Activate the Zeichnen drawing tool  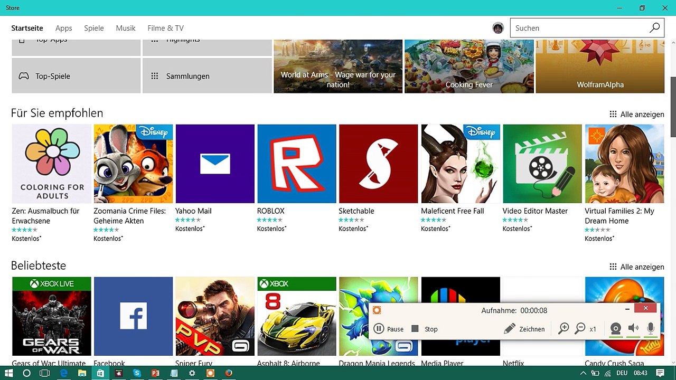click(x=524, y=329)
